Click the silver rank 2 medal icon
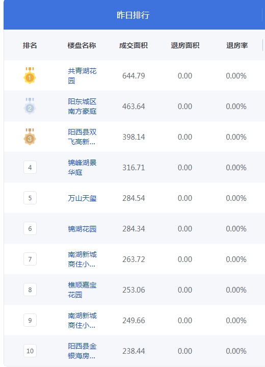The height and width of the screenshot is (367, 265). tap(30, 106)
